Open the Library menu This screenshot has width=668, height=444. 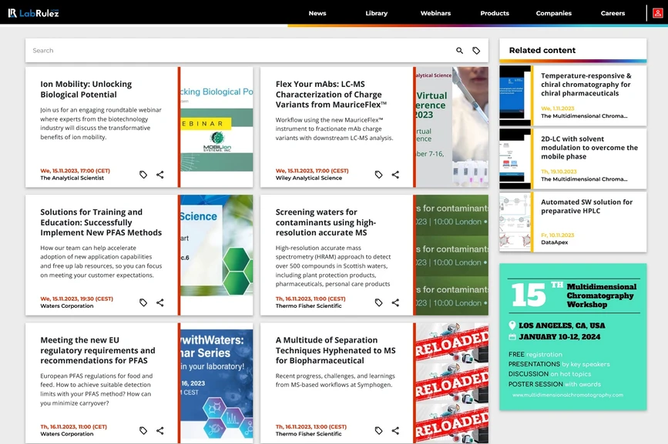(377, 13)
